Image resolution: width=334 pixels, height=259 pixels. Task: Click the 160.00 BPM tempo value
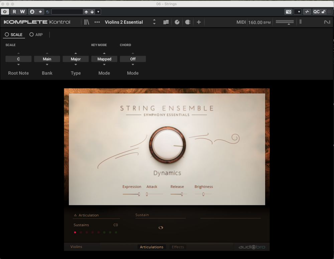(x=259, y=22)
